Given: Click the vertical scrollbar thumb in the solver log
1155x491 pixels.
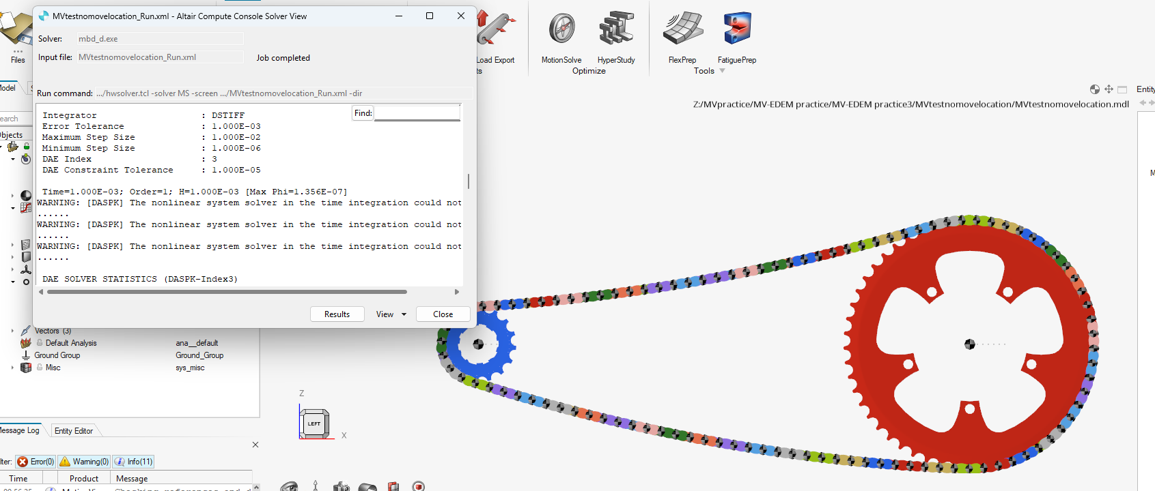Looking at the screenshot, I should click(469, 181).
